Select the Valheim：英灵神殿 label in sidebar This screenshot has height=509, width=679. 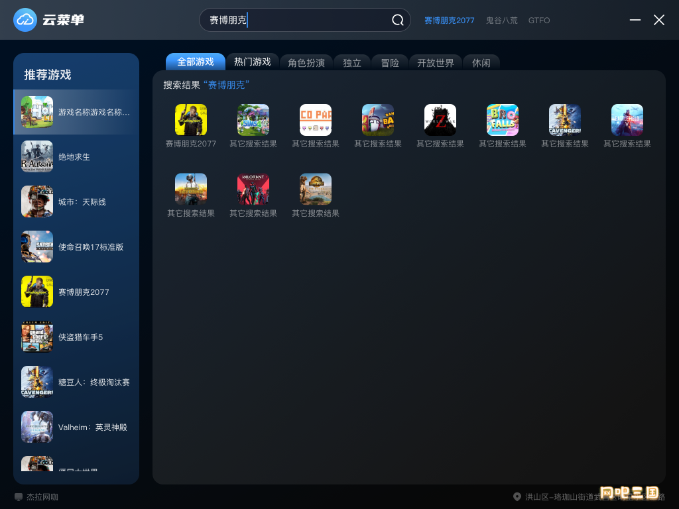pos(93,427)
